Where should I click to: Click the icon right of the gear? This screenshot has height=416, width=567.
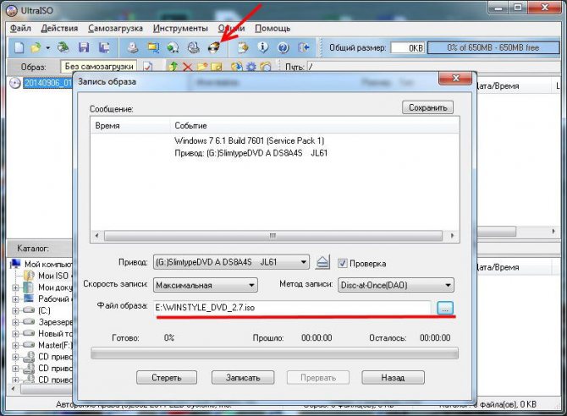click(266, 67)
